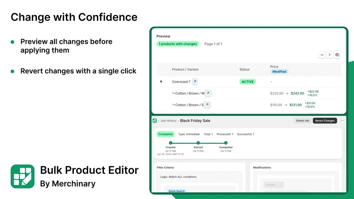
Task: Click the Status column header
Action: pos(245,69)
